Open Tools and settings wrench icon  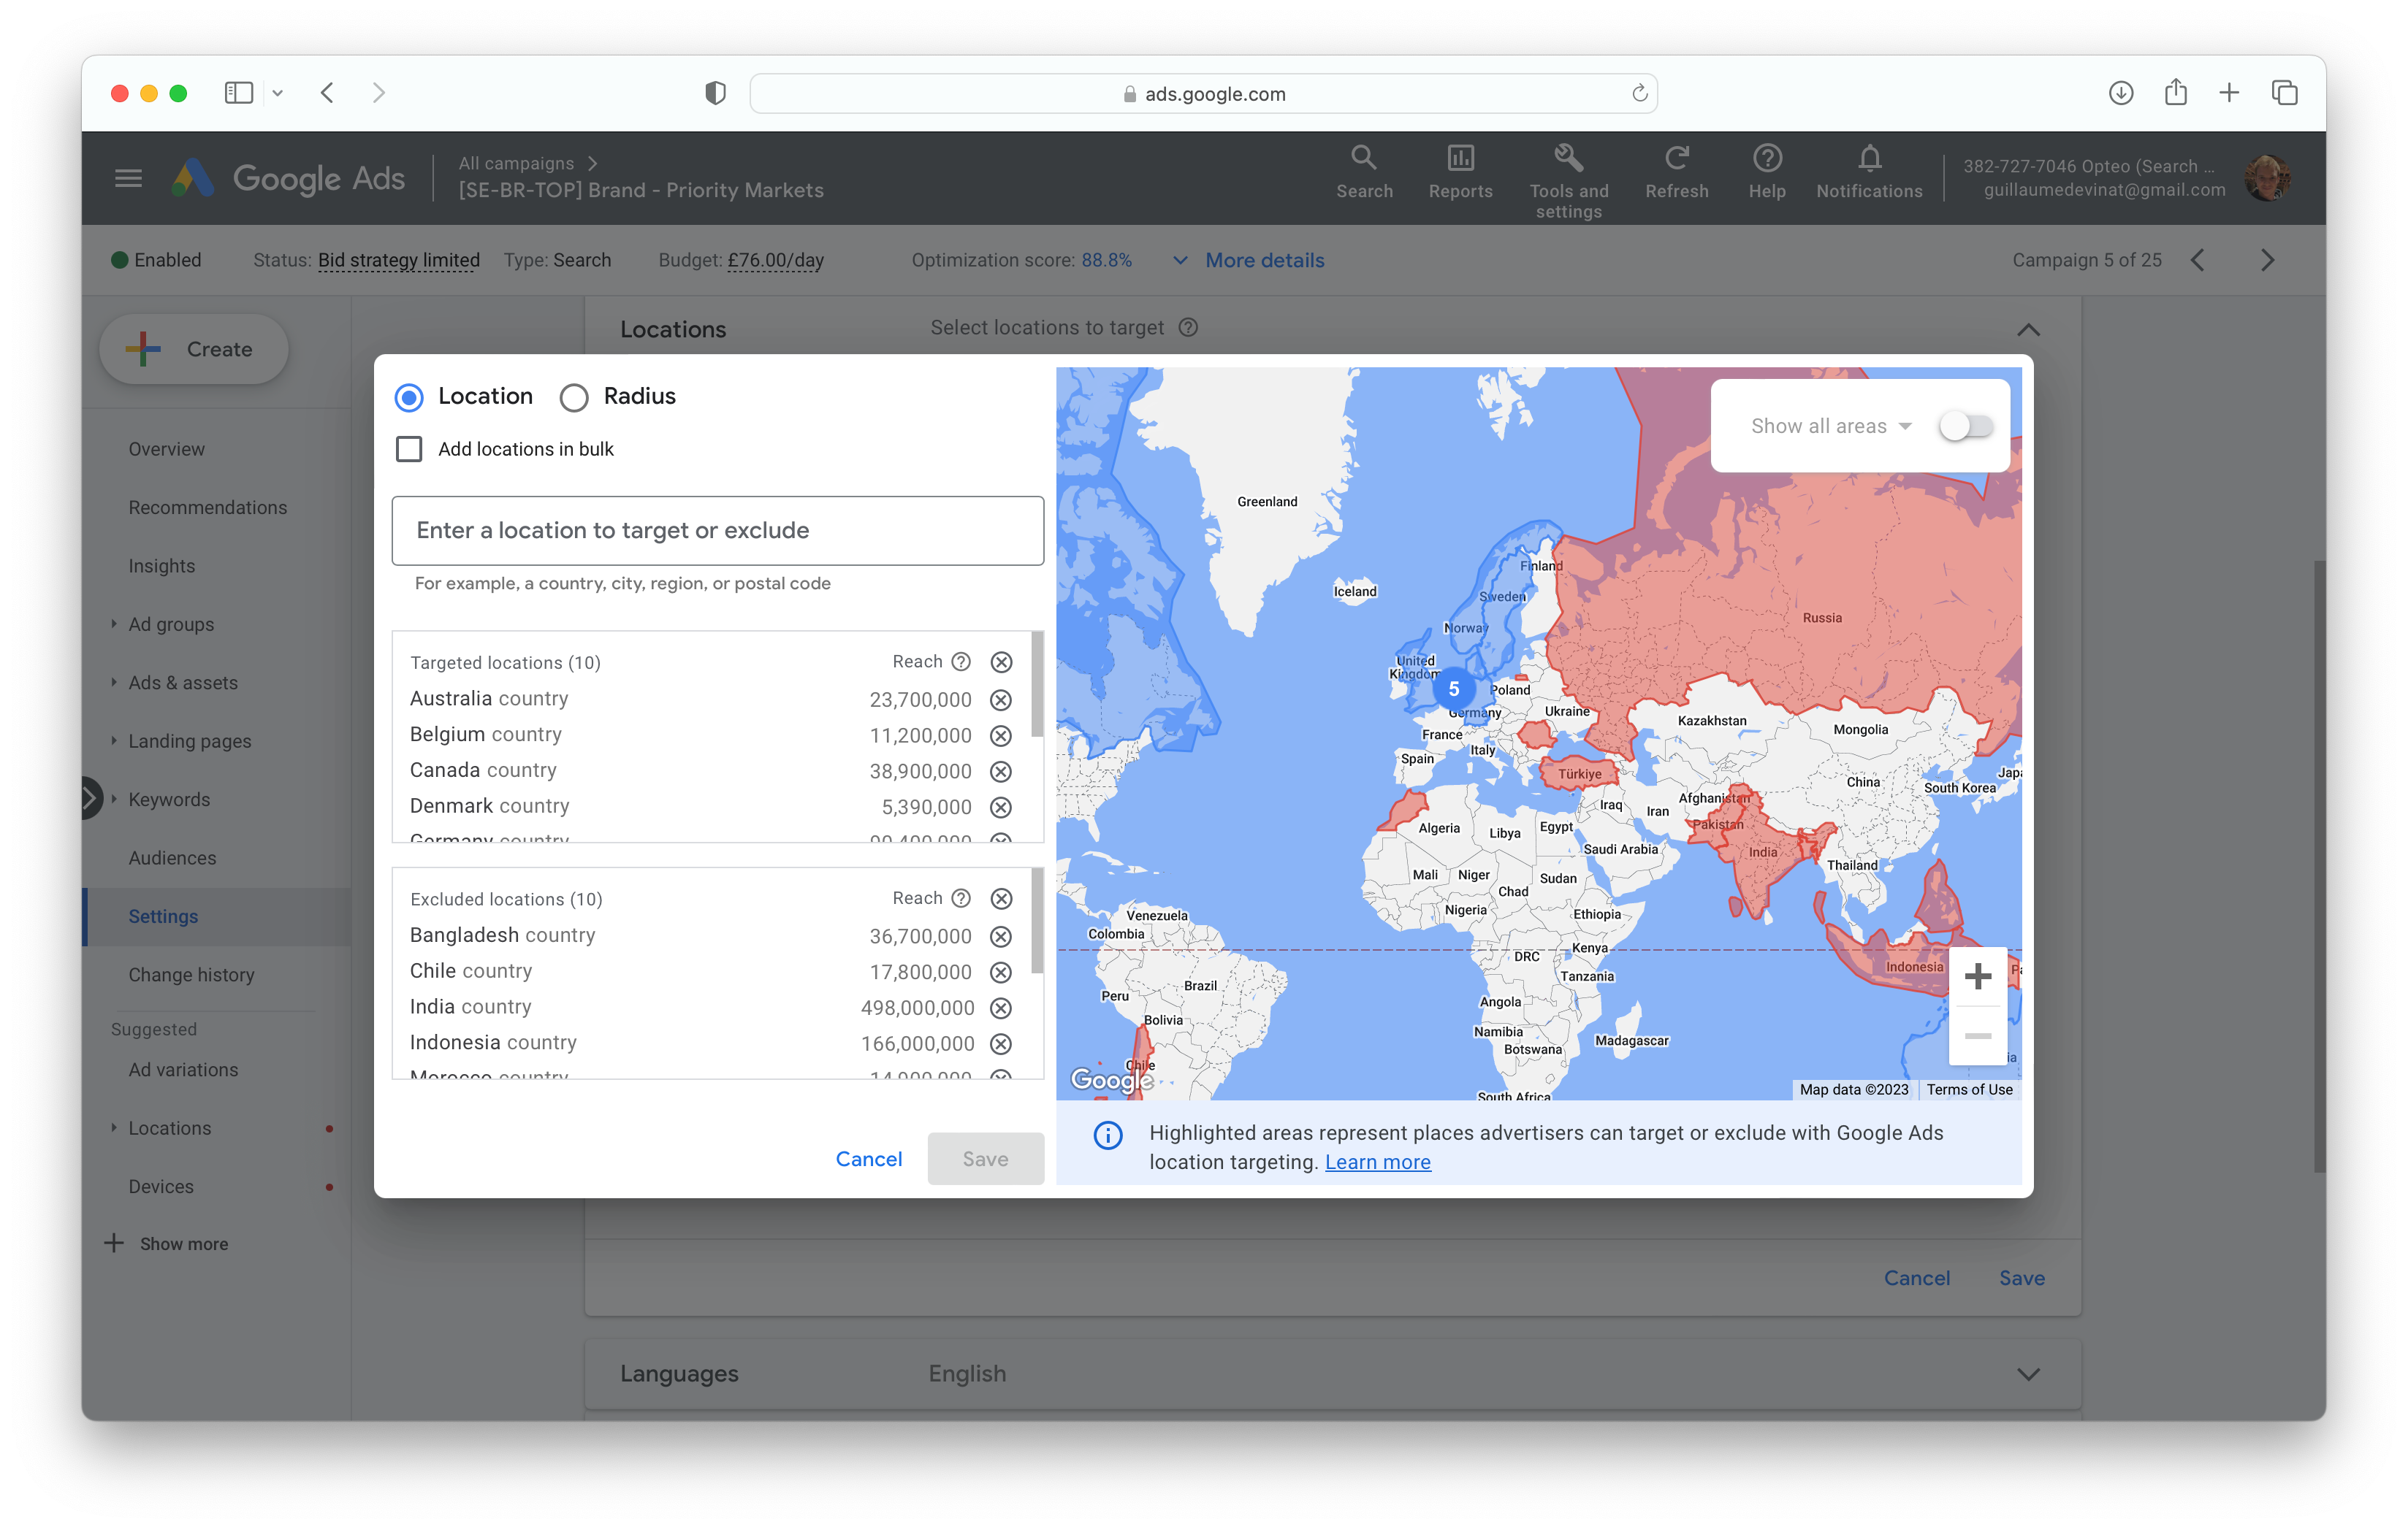[1568, 158]
